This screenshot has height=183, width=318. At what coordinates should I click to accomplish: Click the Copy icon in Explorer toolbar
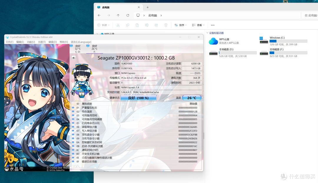(x=127, y=25)
